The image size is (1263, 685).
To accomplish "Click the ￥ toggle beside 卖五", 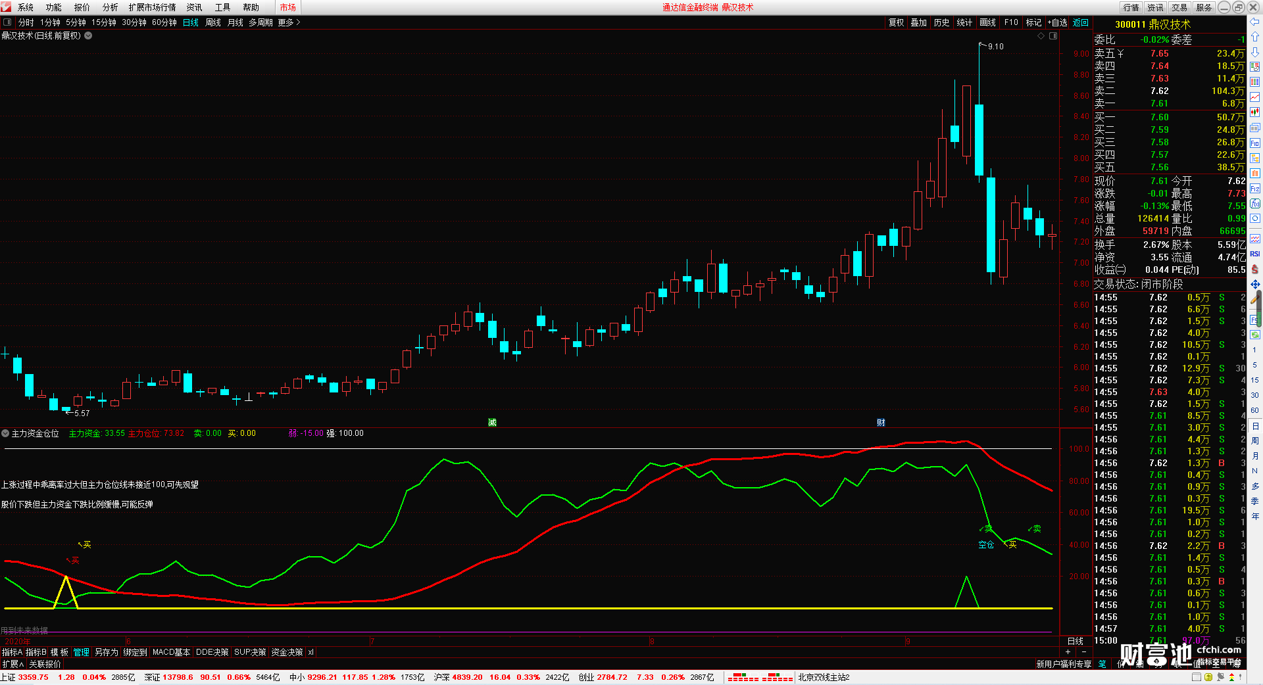I will pos(1121,53).
